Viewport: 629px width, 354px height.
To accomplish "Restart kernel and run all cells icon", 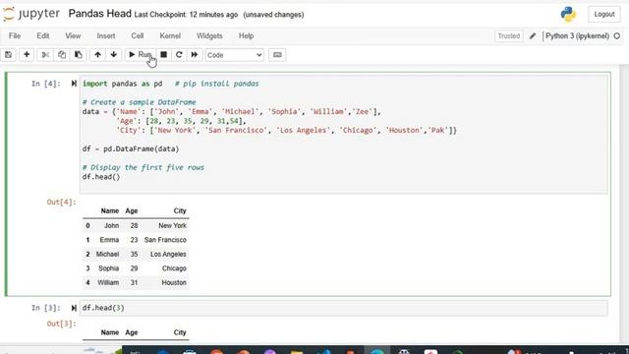I will coord(195,55).
